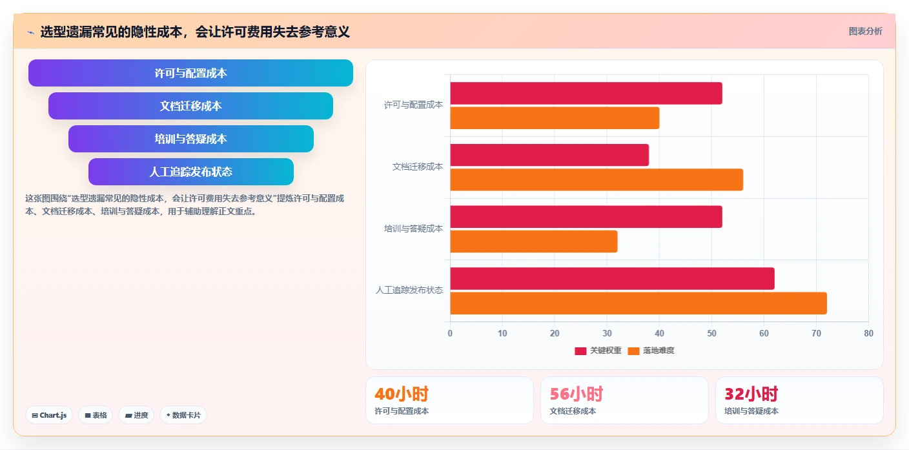
Task: Click the 表格 tag chip
Action: tap(96, 415)
